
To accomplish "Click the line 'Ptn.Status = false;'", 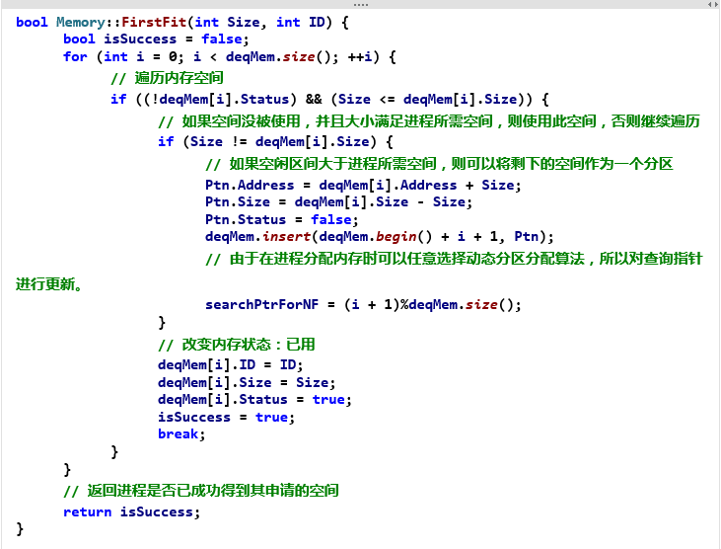I will 281,219.
